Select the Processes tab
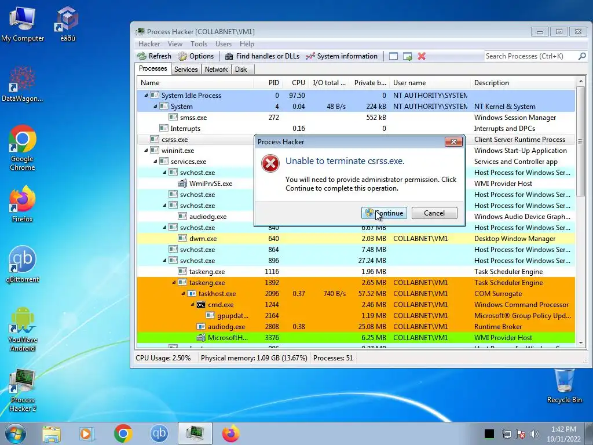593x445 pixels. 153,68
